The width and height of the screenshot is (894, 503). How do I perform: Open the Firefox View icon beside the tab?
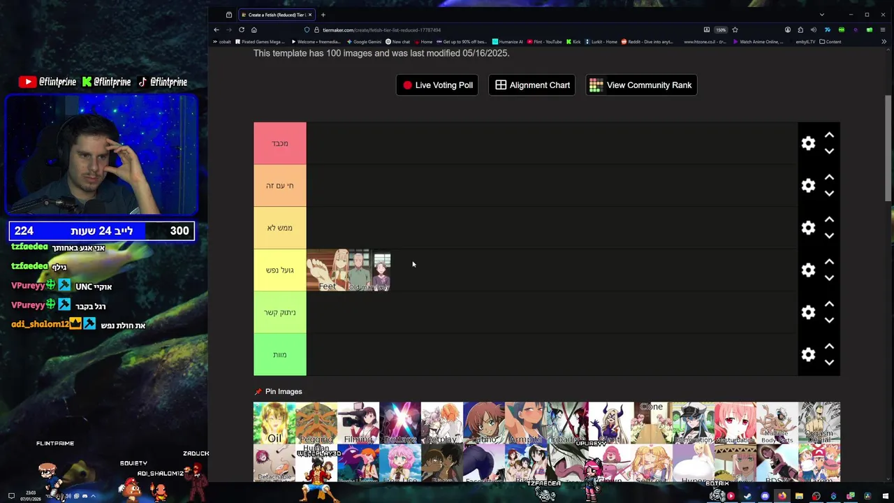coord(229,15)
